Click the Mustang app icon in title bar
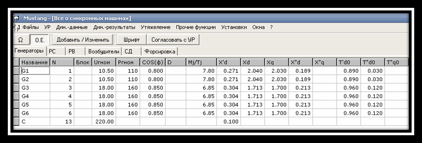 point(17,18)
